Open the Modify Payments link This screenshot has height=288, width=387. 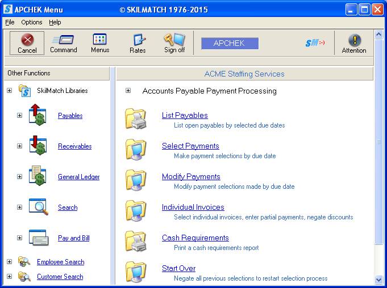(x=191, y=176)
